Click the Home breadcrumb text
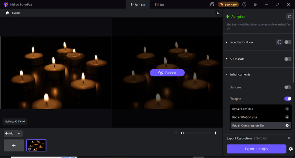 coord(16,13)
